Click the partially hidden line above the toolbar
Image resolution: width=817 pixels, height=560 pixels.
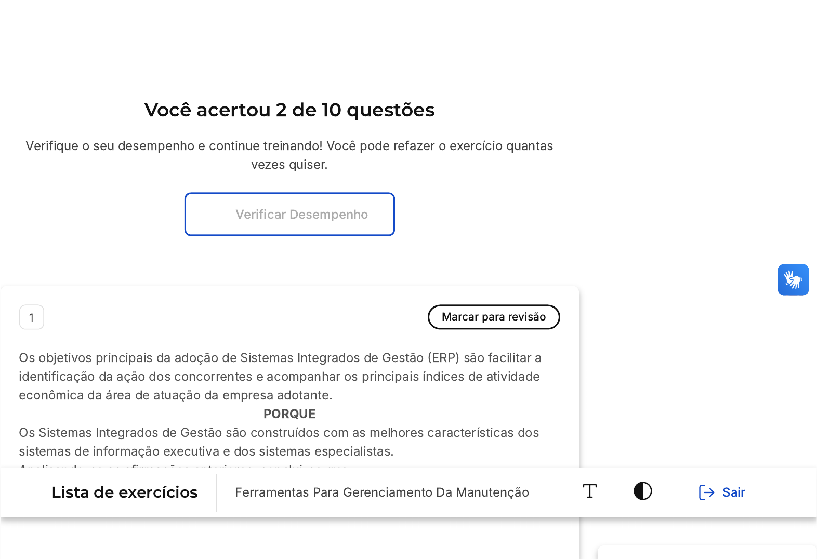[x=182, y=465]
